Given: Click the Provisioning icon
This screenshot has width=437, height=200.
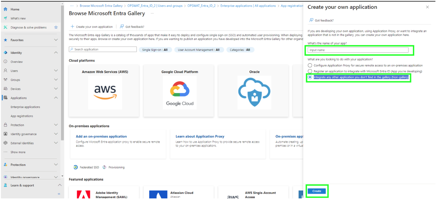Looking at the screenshot, I should pyautogui.click(x=104, y=167).
